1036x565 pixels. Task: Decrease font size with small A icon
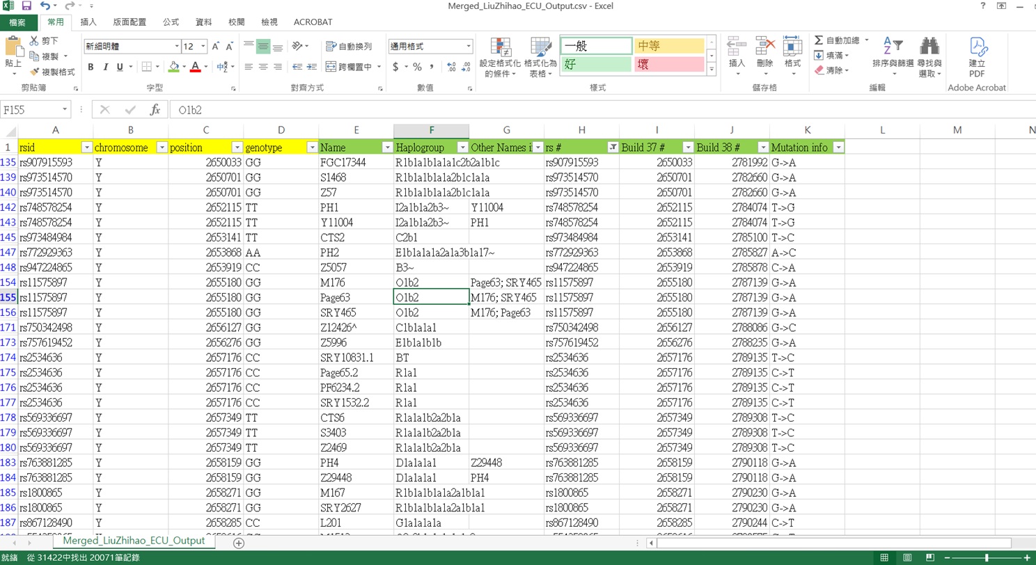pyautogui.click(x=229, y=47)
